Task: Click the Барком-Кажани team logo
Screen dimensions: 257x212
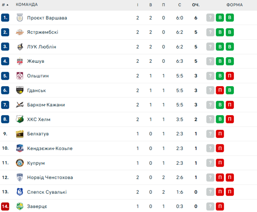Action: pyautogui.click(x=20, y=105)
